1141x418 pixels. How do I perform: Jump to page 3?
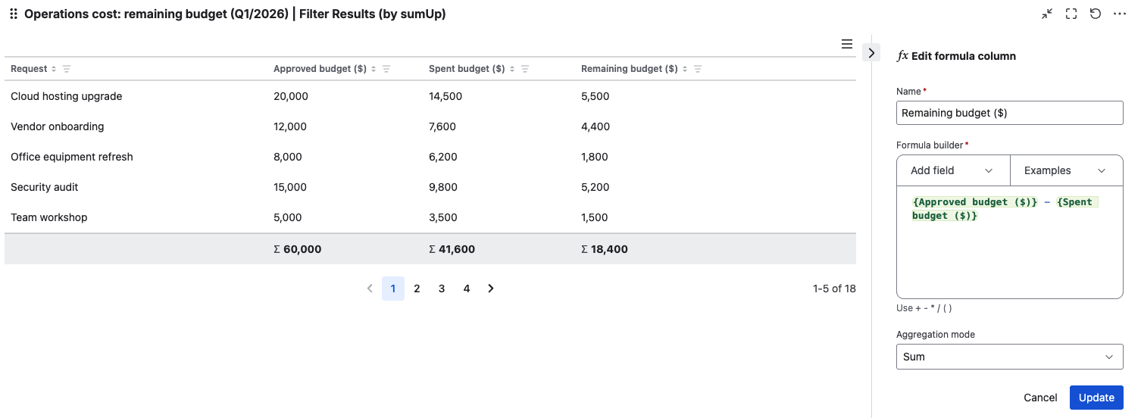[442, 289]
